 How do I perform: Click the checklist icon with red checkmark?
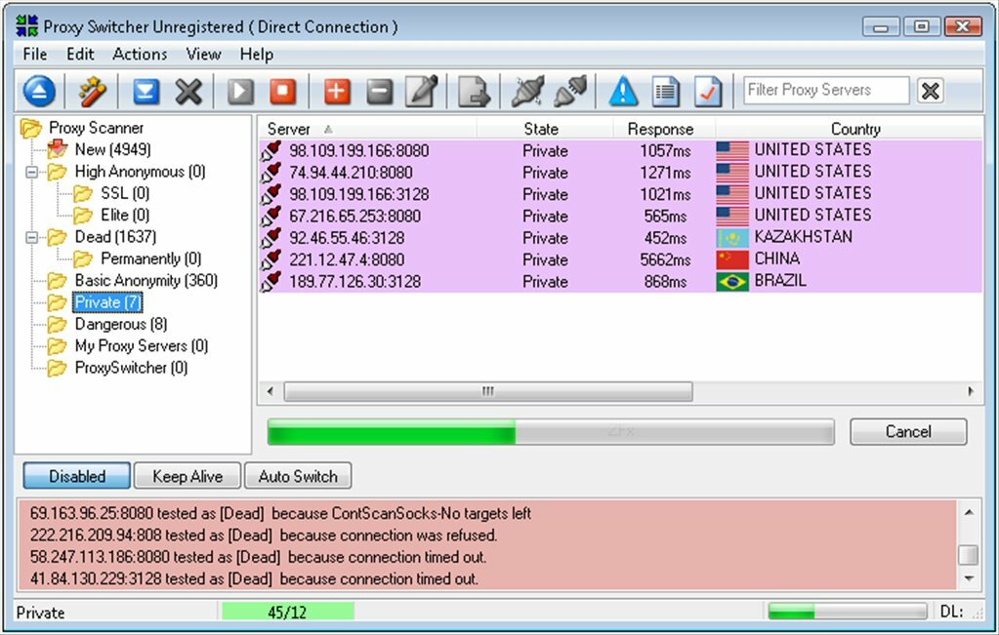[708, 92]
